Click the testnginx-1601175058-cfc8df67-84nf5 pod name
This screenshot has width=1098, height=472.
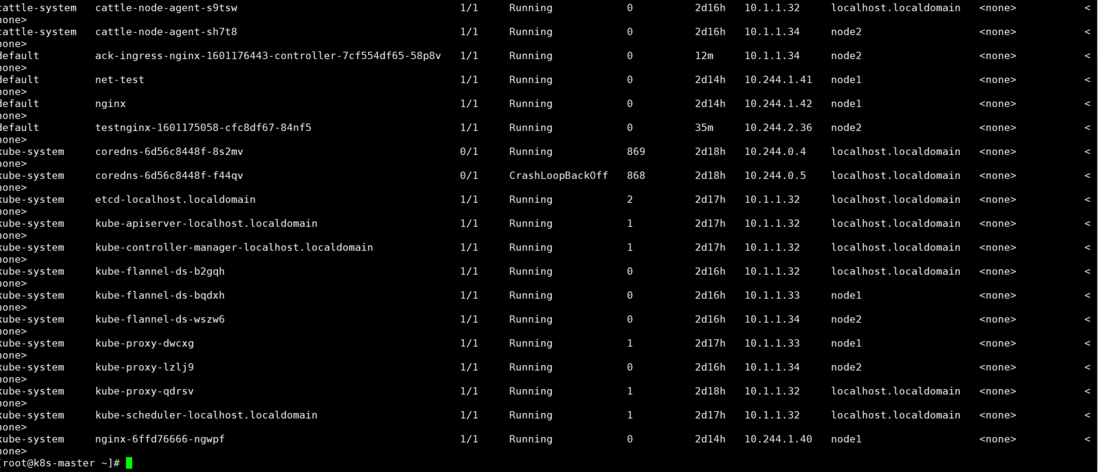click(x=203, y=128)
